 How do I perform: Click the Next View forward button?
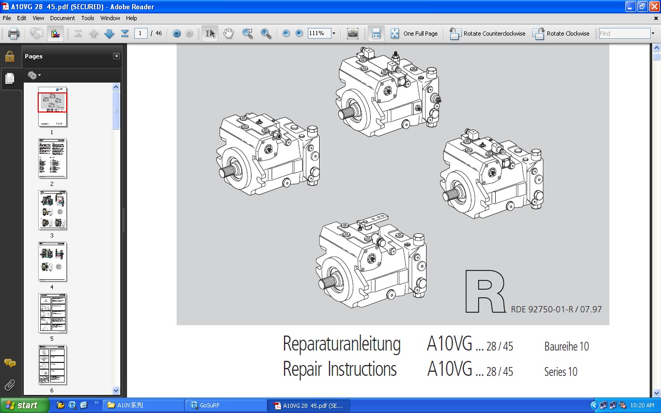pyautogui.click(x=189, y=34)
